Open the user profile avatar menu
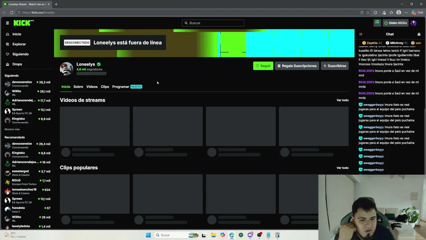 pos(414,23)
